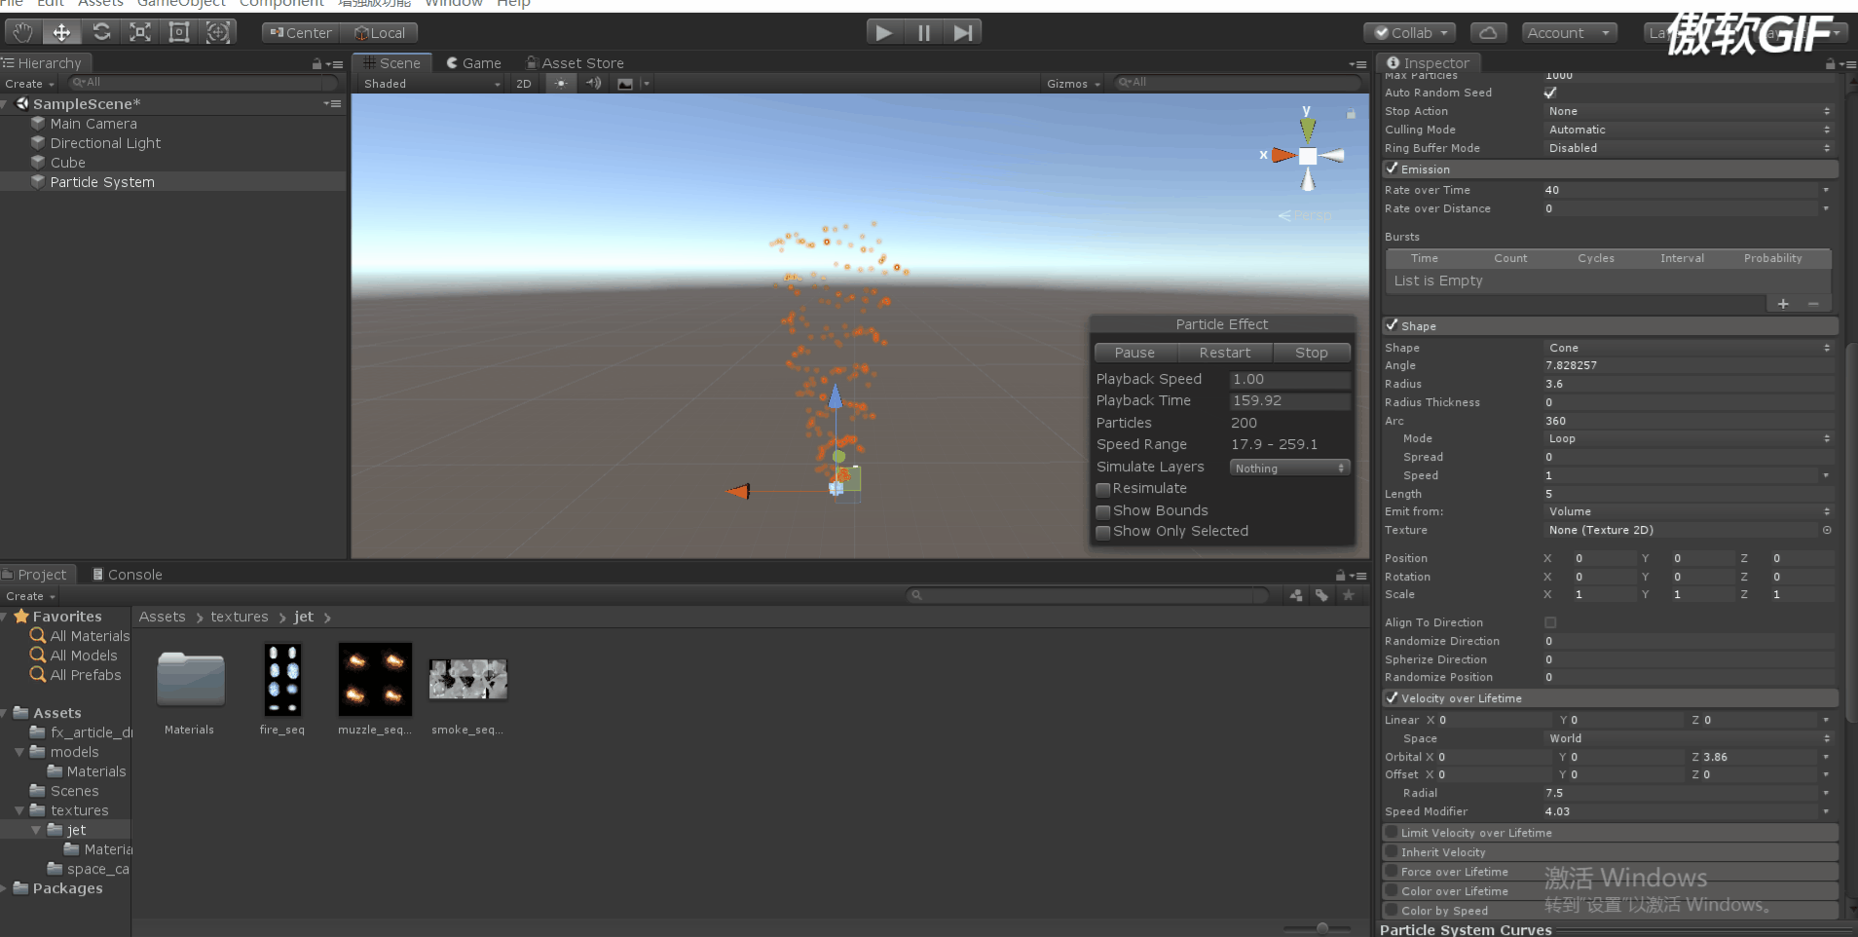Open Project search by label filter
This screenshot has width=1858, height=937.
coord(1321,595)
